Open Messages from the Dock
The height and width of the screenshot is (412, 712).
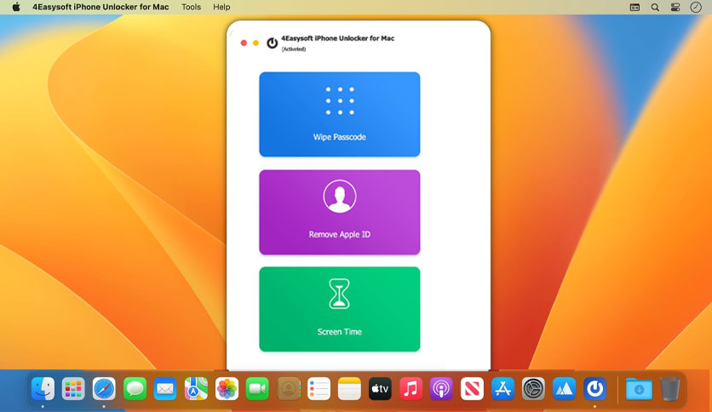coord(135,389)
